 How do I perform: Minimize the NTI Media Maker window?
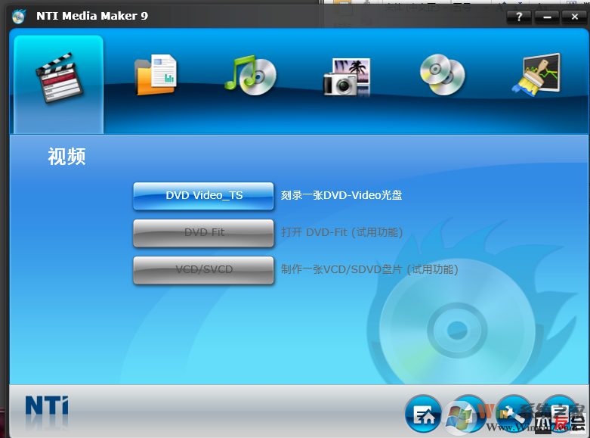coord(547,17)
